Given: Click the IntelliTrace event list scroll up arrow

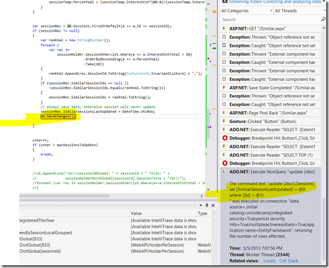Looking at the screenshot, I should [324, 27].
